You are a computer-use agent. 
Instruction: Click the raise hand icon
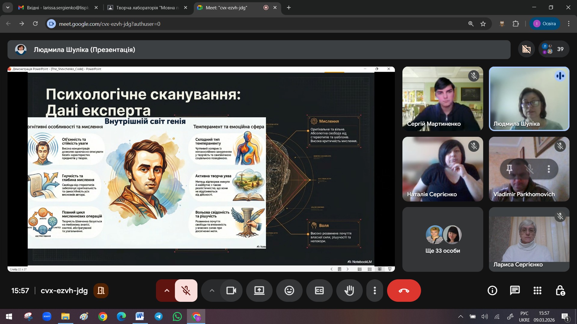click(x=349, y=290)
